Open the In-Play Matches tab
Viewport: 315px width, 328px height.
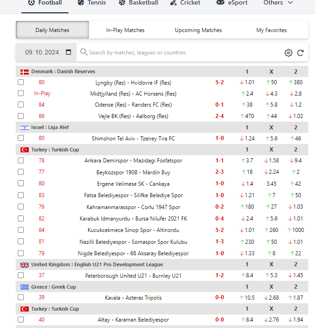pyautogui.click(x=125, y=30)
